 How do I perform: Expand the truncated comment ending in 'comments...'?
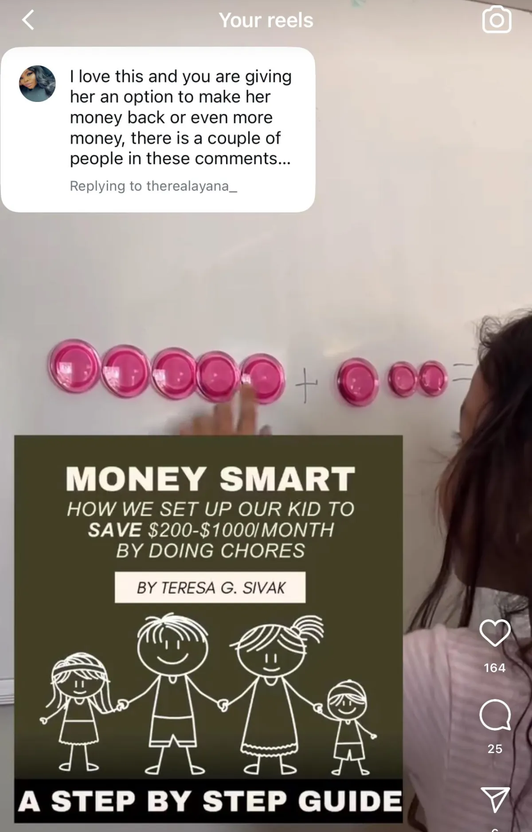pos(180,117)
